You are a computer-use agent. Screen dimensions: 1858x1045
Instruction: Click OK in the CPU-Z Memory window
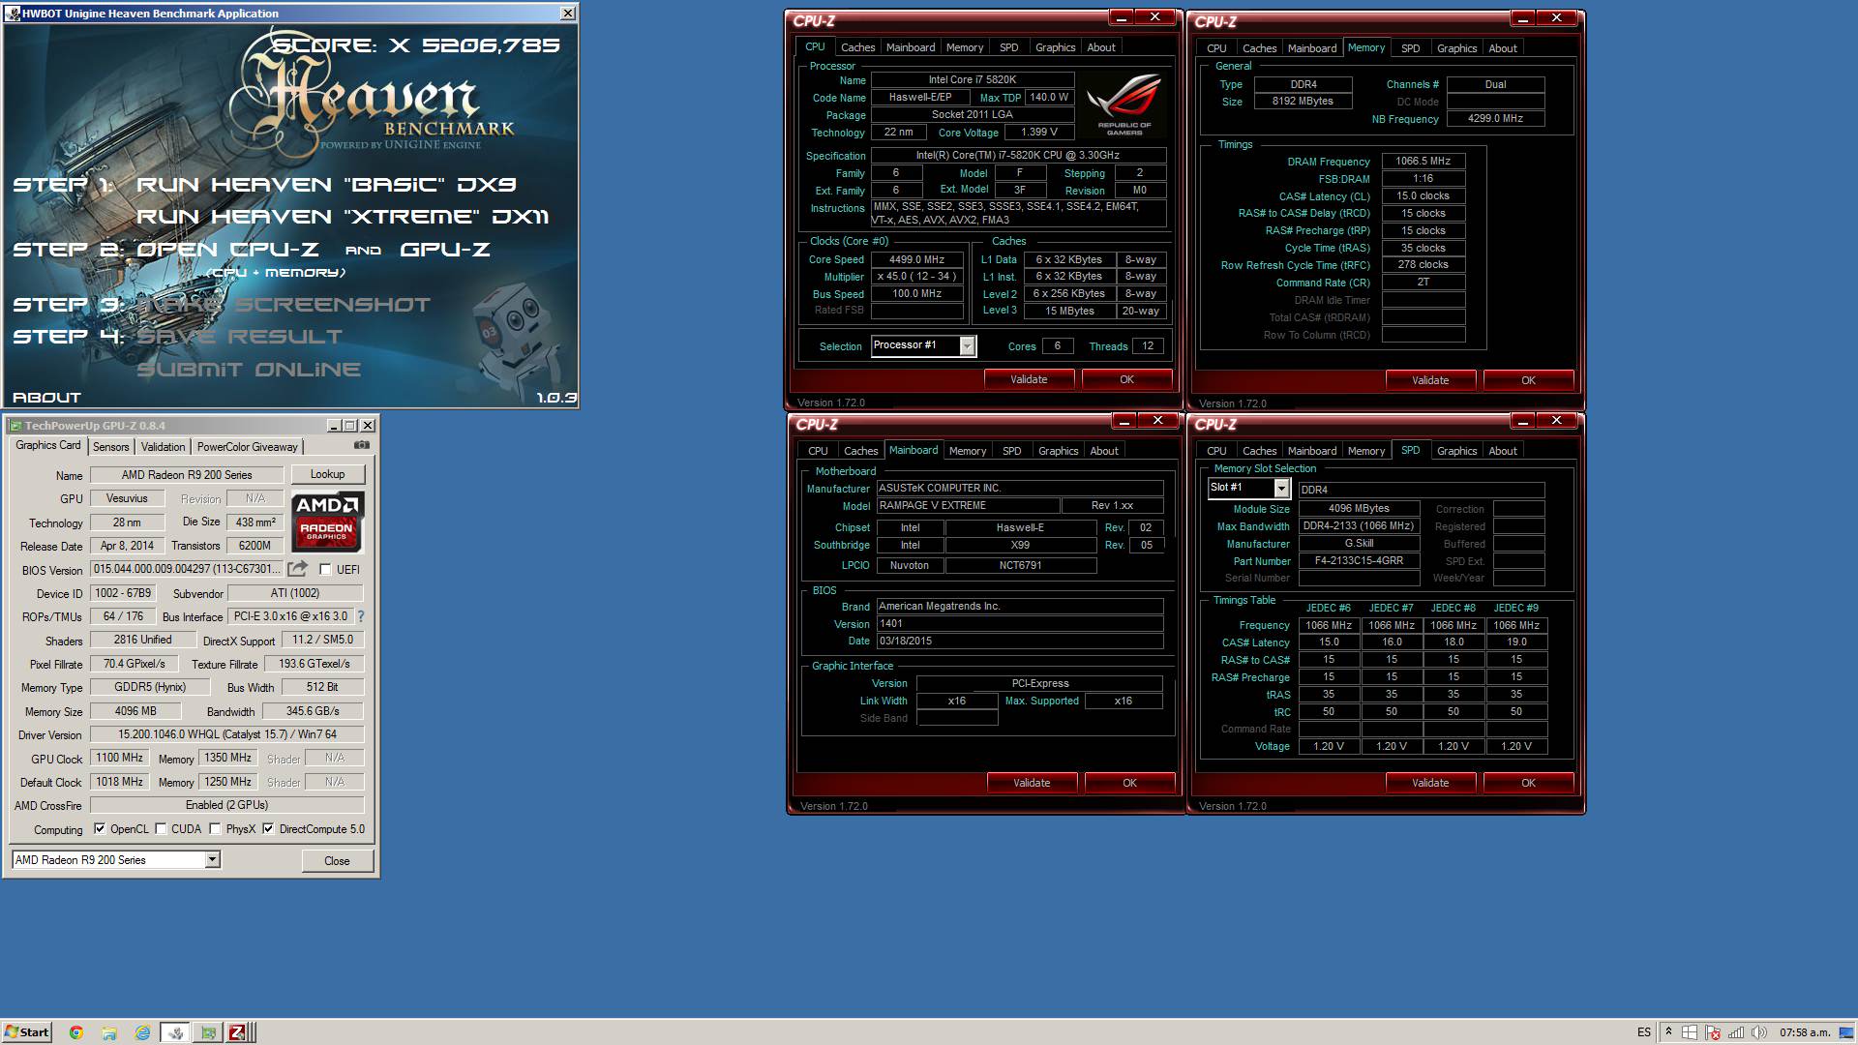coord(1528,380)
